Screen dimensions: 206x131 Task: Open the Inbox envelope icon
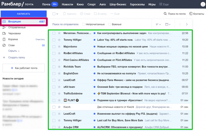tap(4, 21)
